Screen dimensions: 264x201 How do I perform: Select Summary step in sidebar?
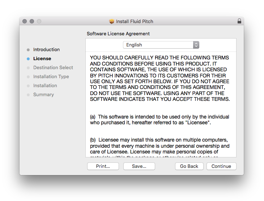click(44, 95)
